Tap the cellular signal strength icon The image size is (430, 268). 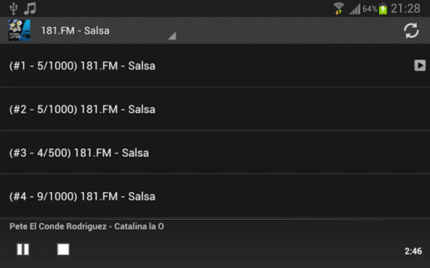[355, 9]
